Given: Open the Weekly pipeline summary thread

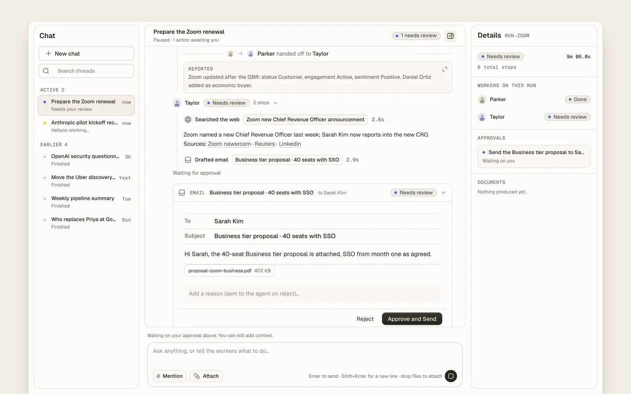Looking at the screenshot, I should (x=86, y=202).
